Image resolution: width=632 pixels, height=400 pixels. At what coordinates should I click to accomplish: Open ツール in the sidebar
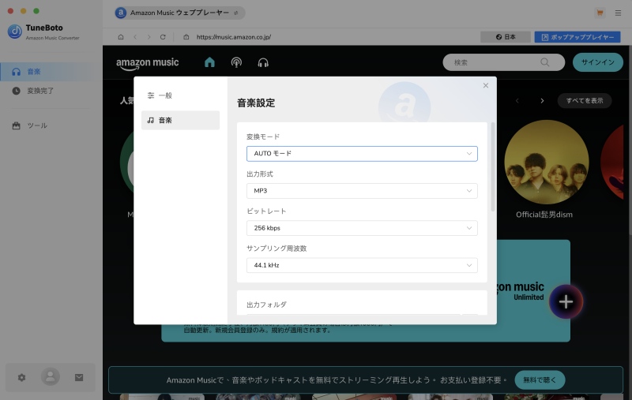(51, 125)
